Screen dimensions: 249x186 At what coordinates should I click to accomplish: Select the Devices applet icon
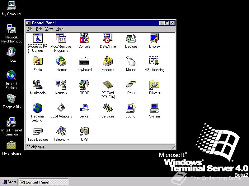[x=131, y=38]
